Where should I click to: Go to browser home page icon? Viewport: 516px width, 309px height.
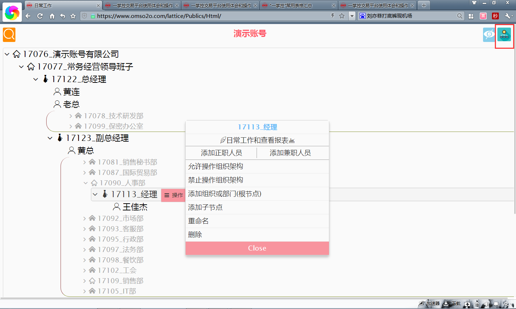click(52, 16)
